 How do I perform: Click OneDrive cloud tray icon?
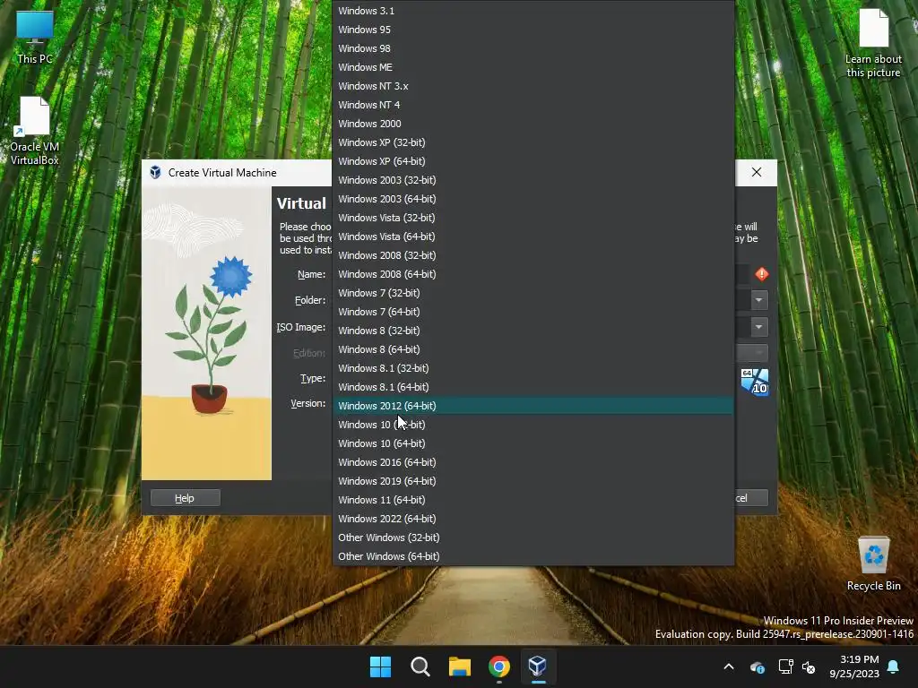point(757,666)
